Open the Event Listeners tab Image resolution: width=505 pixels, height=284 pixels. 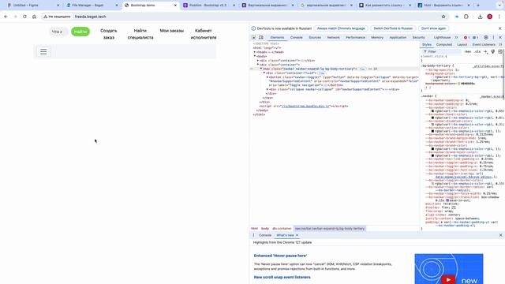[x=484, y=45]
